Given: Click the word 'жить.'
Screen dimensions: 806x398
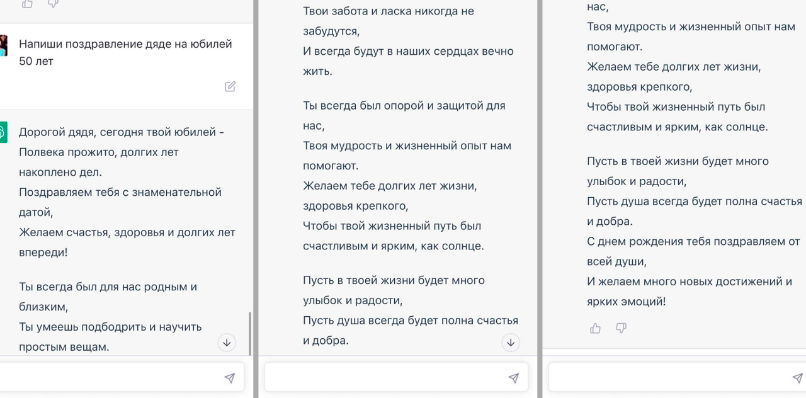Looking at the screenshot, I should (317, 71).
